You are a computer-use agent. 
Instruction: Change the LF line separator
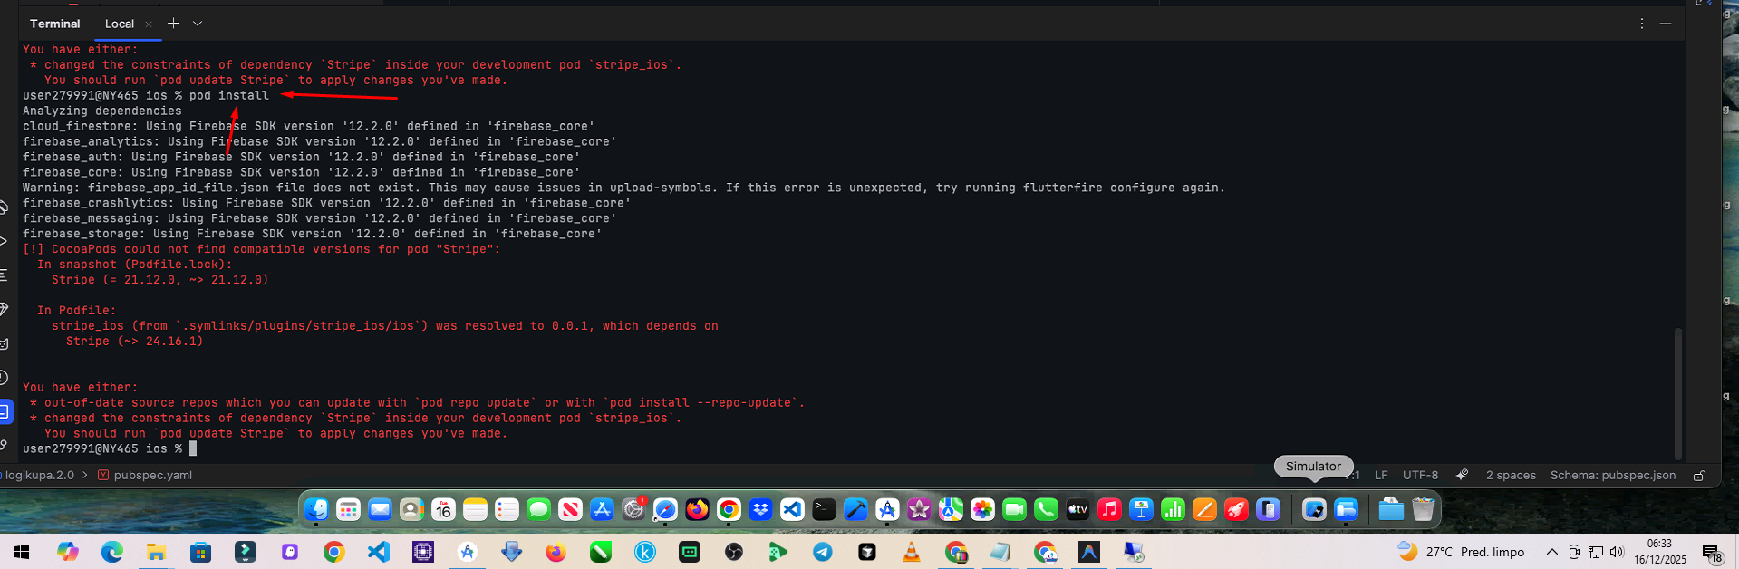[x=1381, y=475]
